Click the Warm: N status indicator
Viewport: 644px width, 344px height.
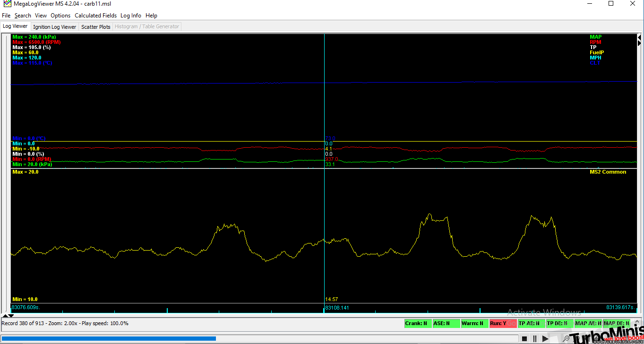tap(474, 324)
